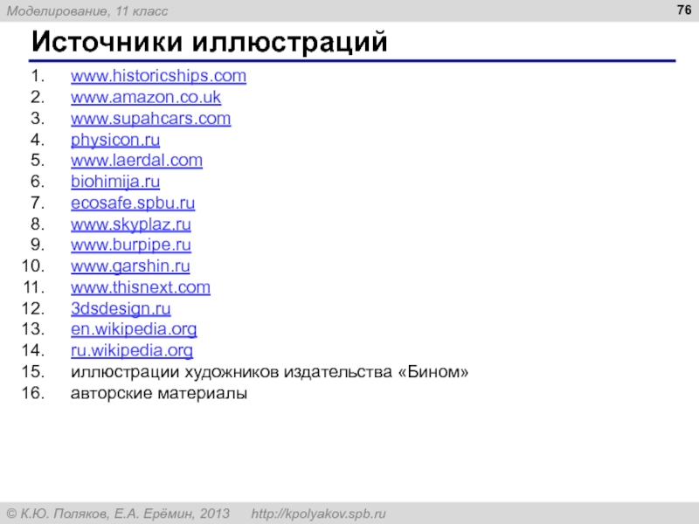The image size is (699, 524).
Task: Click the ecosafe.spbu.ru link
Action: pyautogui.click(x=133, y=203)
